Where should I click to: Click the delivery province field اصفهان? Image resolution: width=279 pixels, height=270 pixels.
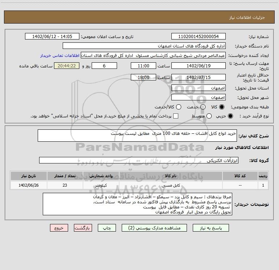coord(199,88)
